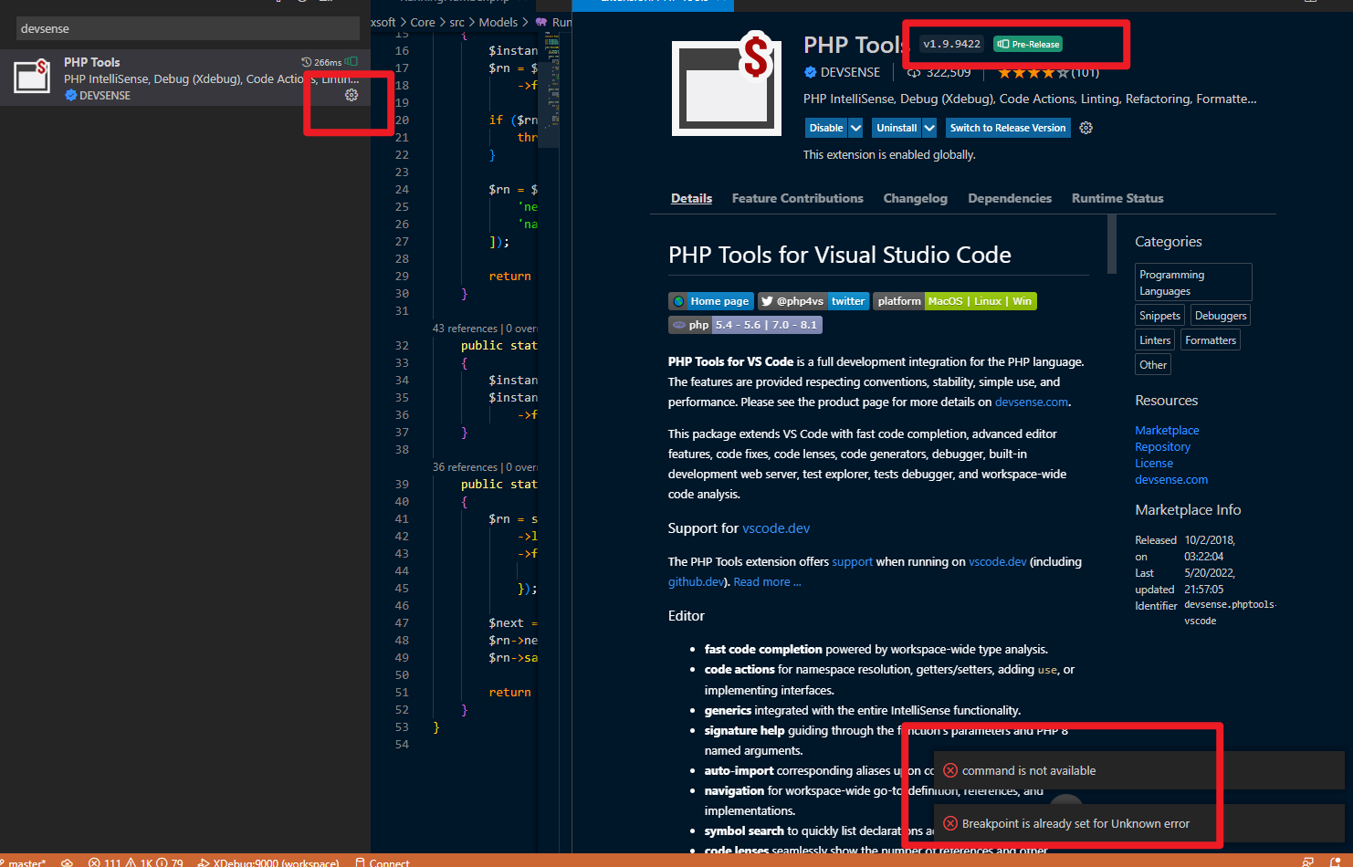Click the star rating of PHP Tools
The height and width of the screenshot is (867, 1353).
point(1034,73)
